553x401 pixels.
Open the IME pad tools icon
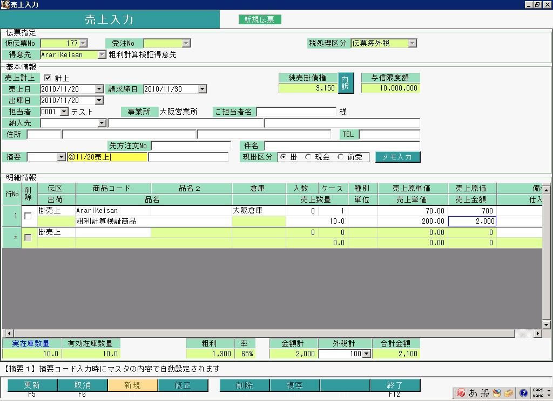point(497,392)
